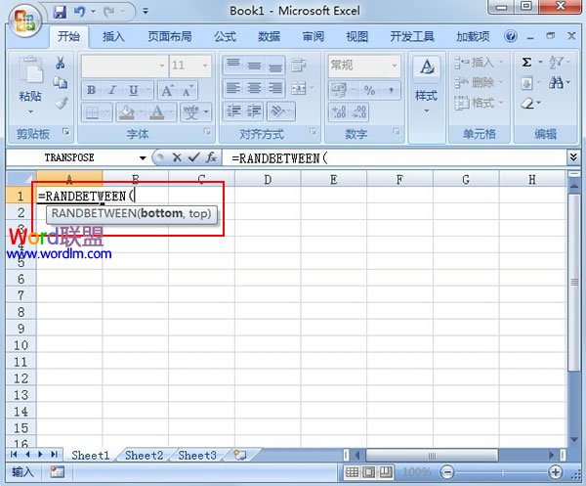Screen dimensions: 586x486
Task: Open the 公式 ribbon tab
Action: (x=225, y=37)
